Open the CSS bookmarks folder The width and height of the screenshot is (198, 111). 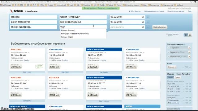[27, 5]
